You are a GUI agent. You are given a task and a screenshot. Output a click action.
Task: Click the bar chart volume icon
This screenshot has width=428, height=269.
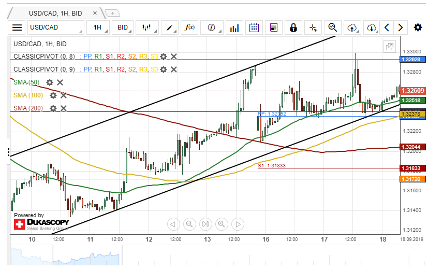[x=234, y=27]
